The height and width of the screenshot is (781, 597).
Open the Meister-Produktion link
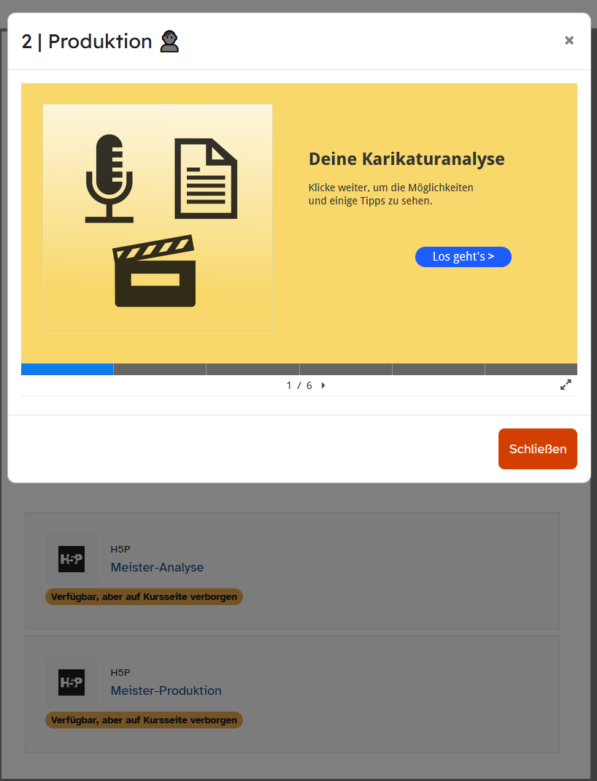(166, 690)
